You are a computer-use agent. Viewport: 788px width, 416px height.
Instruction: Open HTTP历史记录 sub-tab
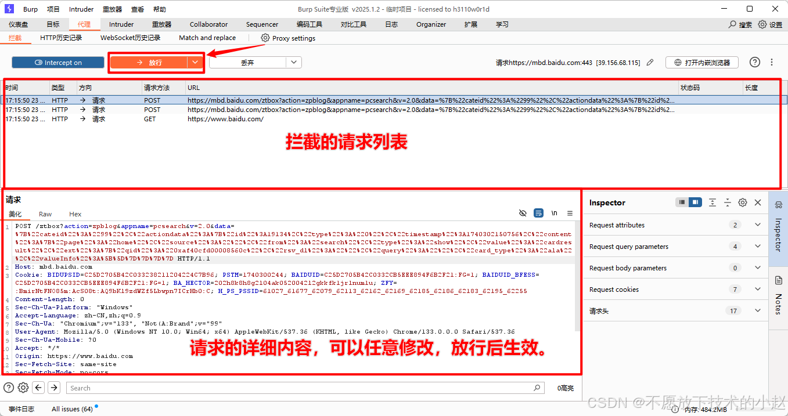tap(61, 38)
